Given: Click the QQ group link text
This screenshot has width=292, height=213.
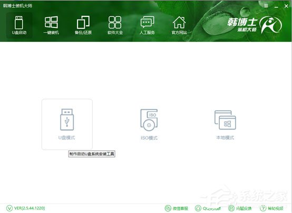Looking at the screenshot, I should coord(212,208).
